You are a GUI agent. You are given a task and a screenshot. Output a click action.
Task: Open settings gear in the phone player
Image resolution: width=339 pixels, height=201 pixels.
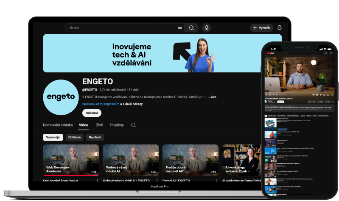tap(321, 95)
